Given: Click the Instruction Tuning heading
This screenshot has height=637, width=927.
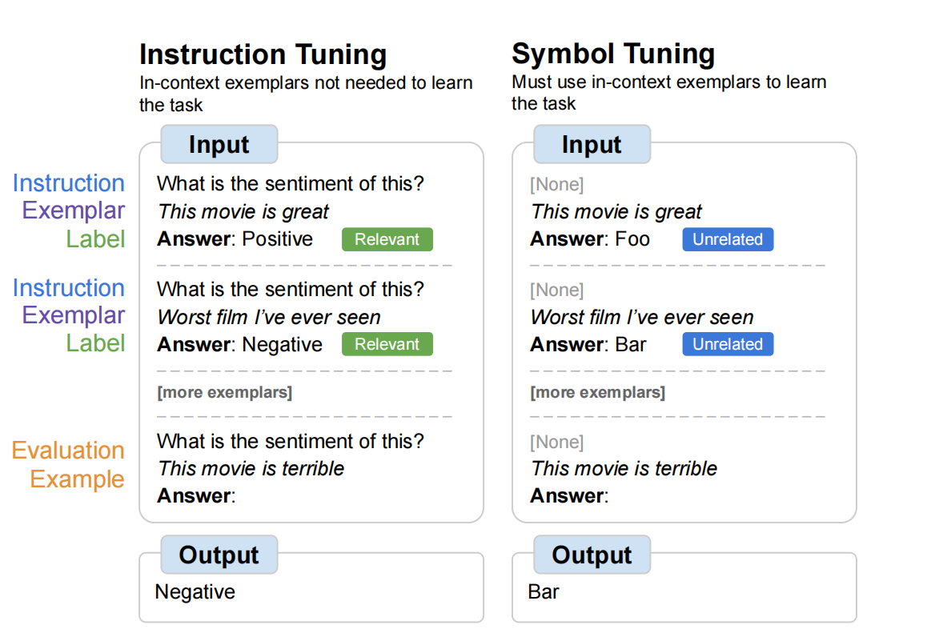Looking at the screenshot, I should [x=263, y=55].
